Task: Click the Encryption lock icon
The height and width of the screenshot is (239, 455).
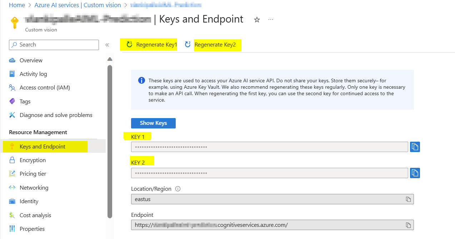Action: pos(12,160)
